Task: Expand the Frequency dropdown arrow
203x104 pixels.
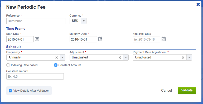Action: 62,58
